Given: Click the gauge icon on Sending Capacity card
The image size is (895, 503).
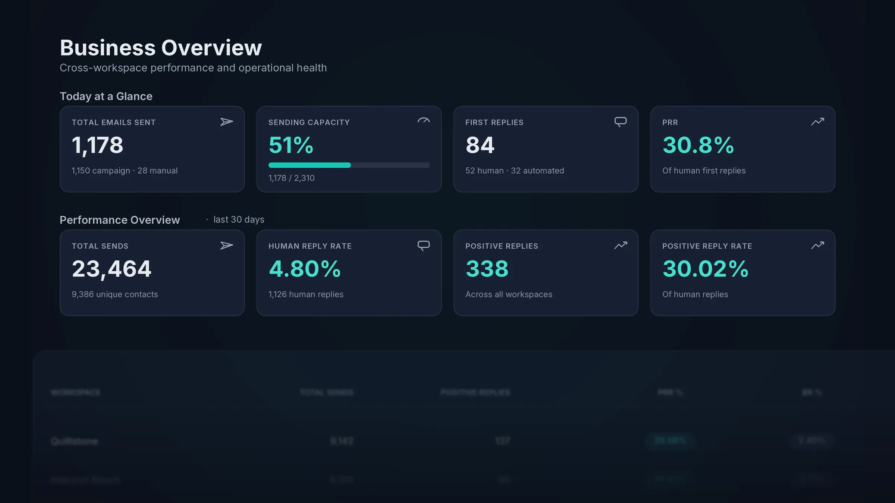Looking at the screenshot, I should coord(424,120).
